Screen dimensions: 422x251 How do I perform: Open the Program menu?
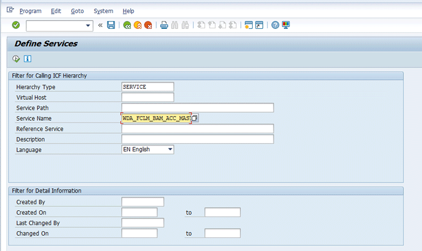tap(31, 11)
